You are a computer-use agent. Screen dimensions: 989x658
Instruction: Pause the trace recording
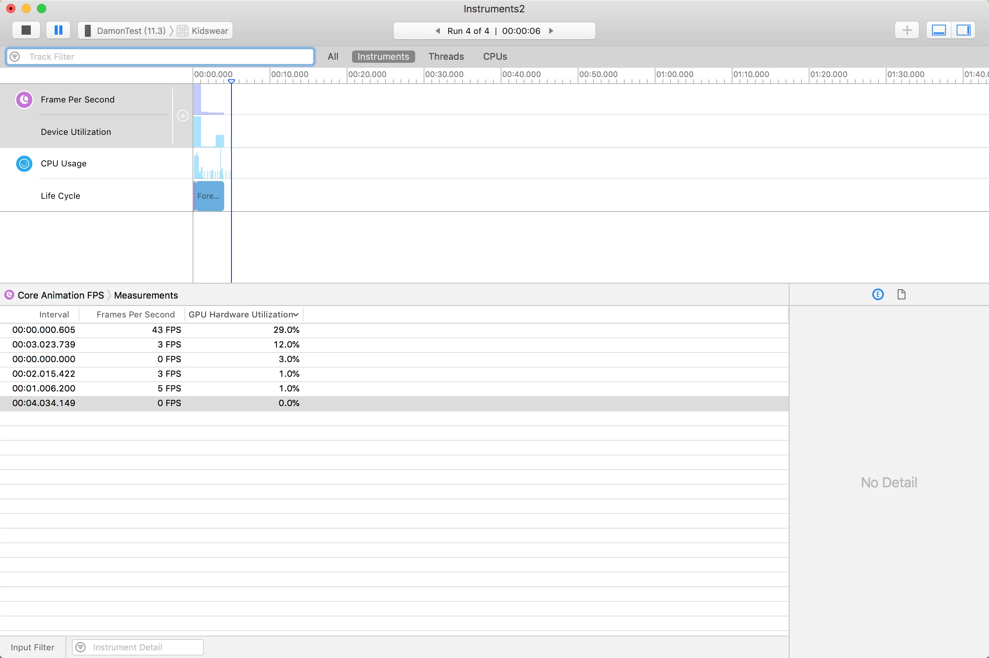[x=58, y=30]
